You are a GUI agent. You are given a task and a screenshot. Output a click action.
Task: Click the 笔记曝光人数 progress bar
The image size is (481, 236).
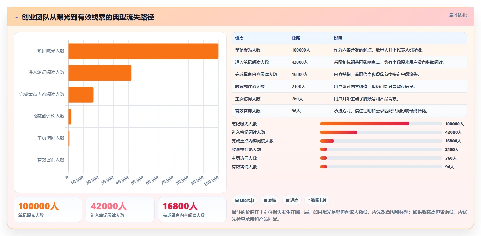click(381, 124)
